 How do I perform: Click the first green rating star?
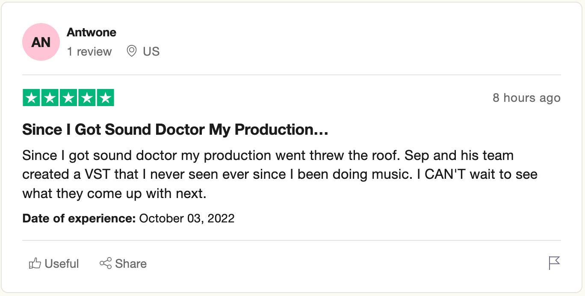(x=31, y=98)
